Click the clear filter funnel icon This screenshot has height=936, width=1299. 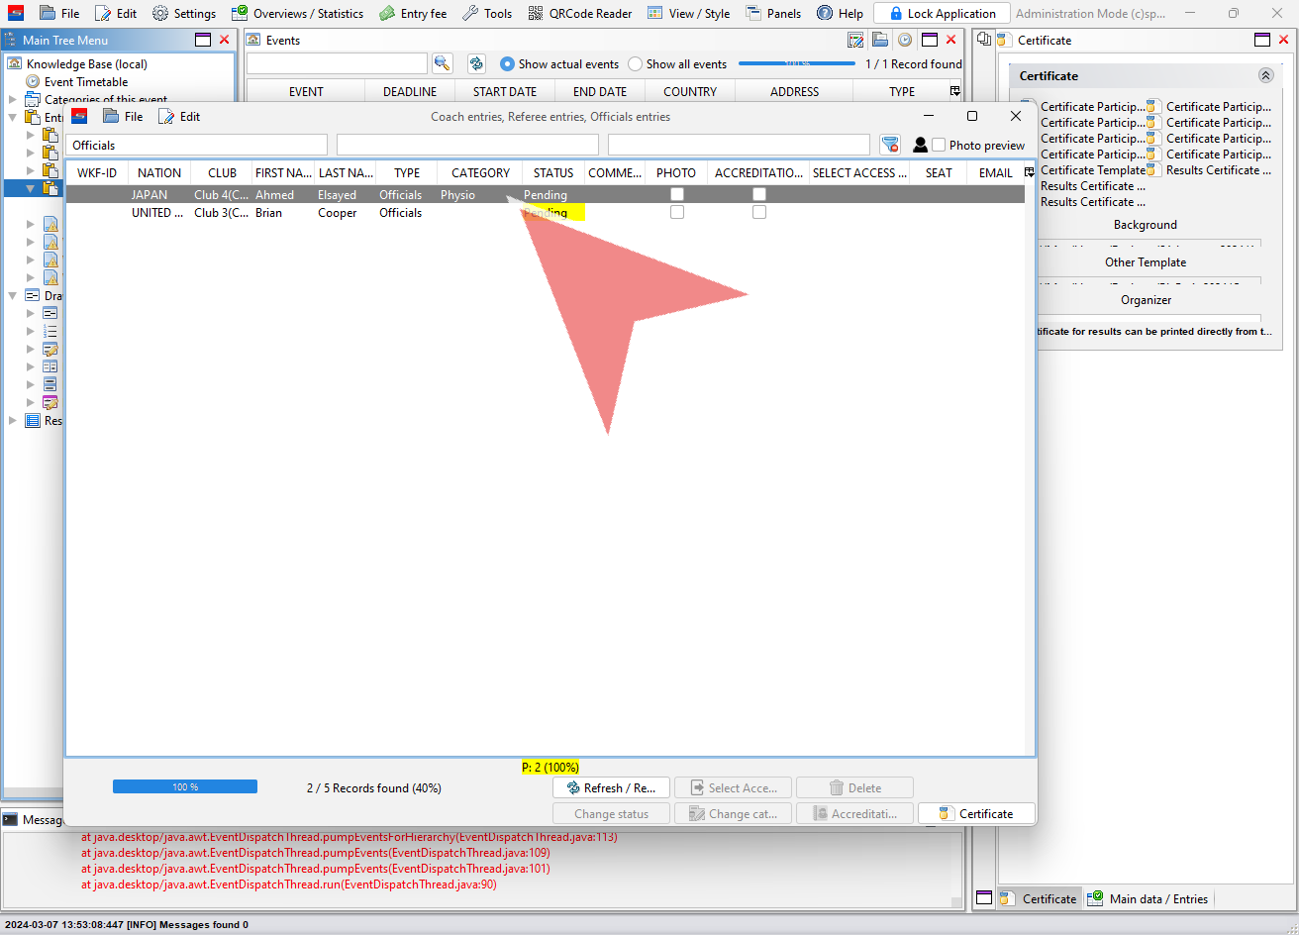click(x=890, y=145)
